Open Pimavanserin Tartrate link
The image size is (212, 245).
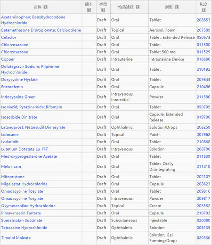click(x=21, y=213)
